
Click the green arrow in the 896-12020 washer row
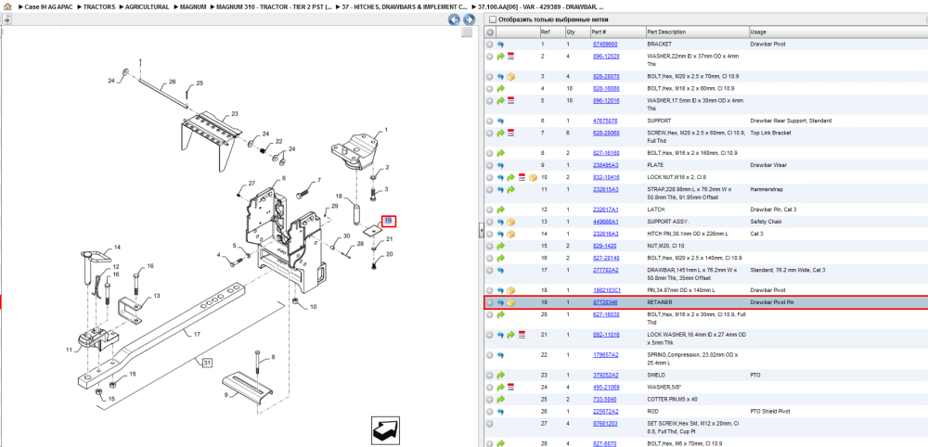(500, 57)
